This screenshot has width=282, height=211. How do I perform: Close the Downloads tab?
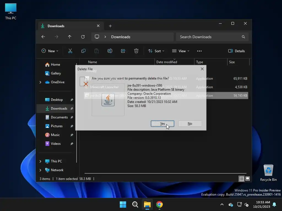[x=98, y=26]
